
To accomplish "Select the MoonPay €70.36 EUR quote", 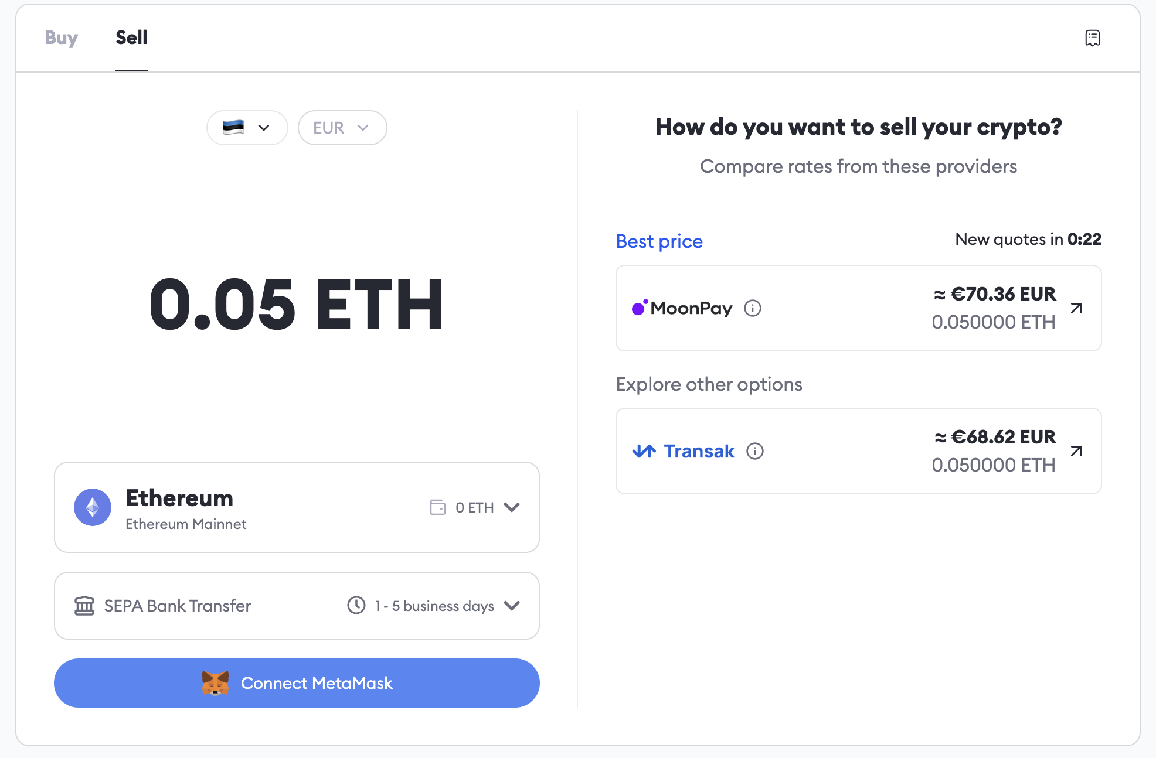I will 859,308.
